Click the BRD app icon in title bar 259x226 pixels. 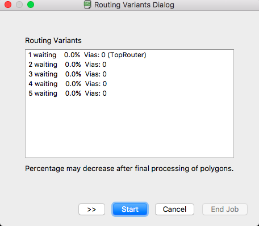point(87,5)
